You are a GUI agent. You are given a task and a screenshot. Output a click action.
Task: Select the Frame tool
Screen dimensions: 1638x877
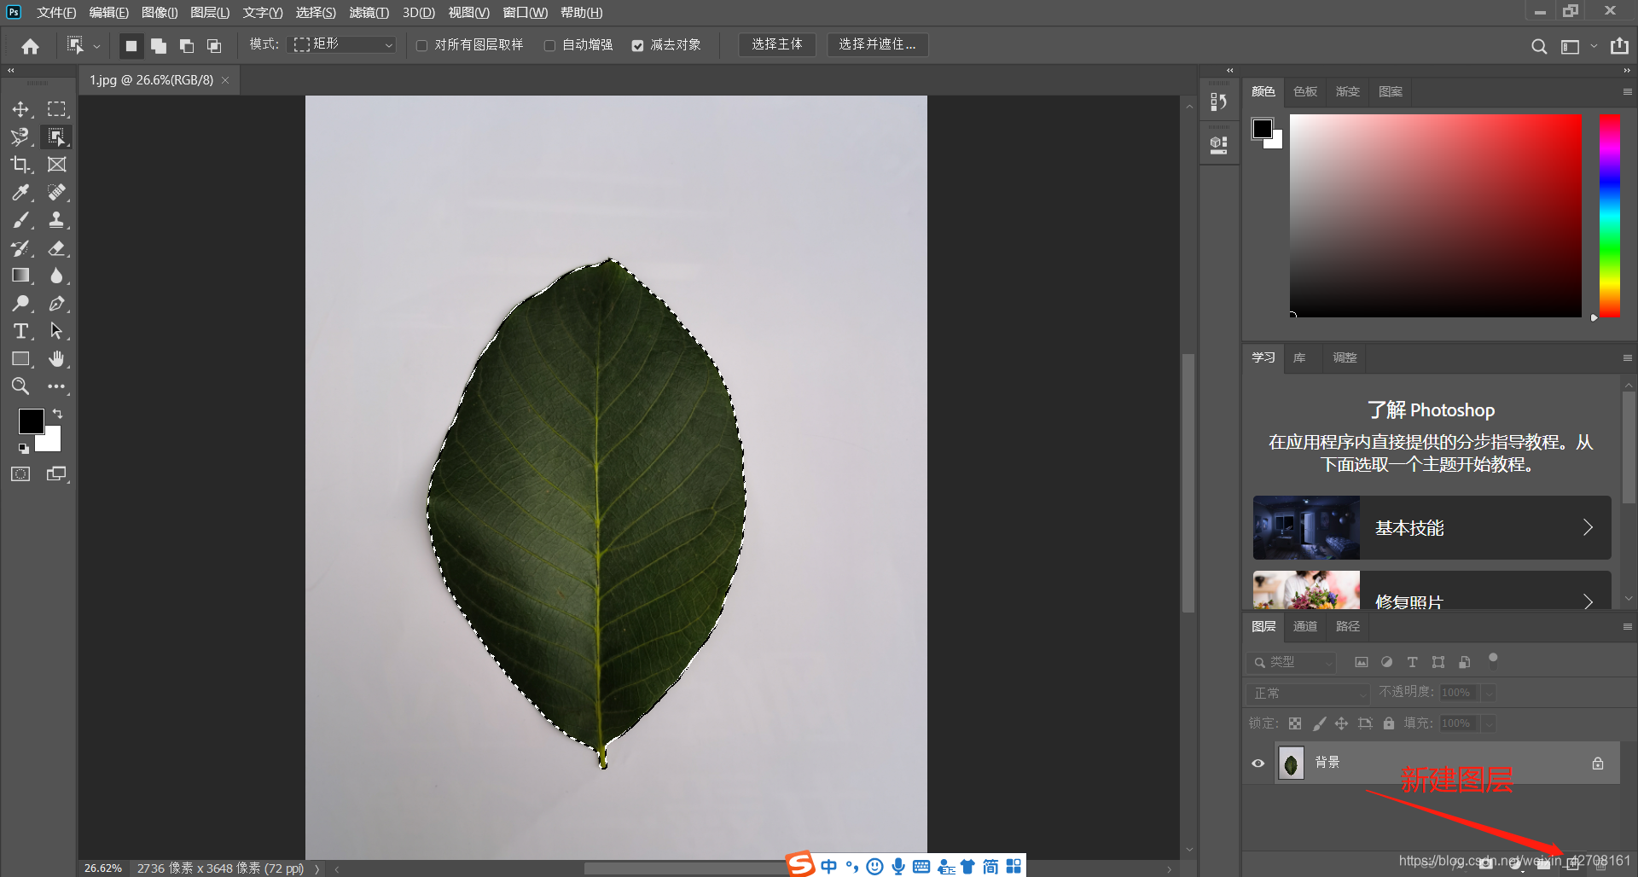[56, 165]
